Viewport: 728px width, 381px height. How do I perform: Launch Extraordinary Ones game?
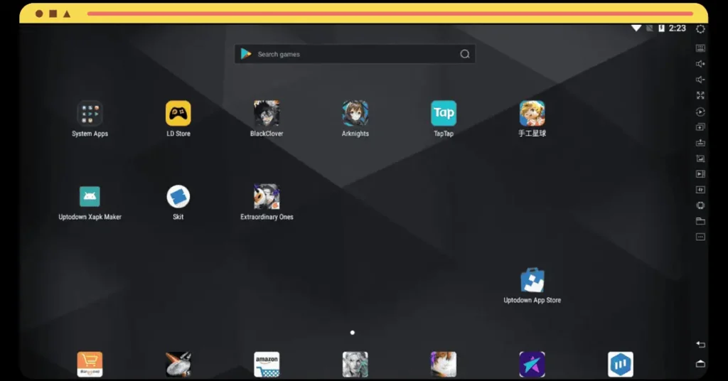click(267, 196)
